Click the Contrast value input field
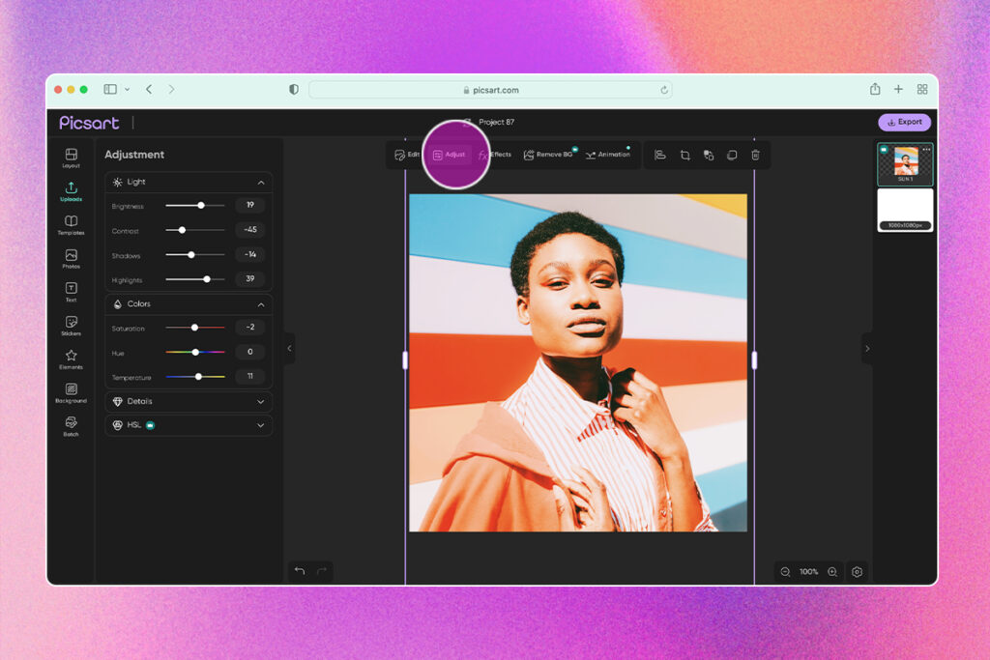Image resolution: width=990 pixels, height=660 pixels. point(249,230)
